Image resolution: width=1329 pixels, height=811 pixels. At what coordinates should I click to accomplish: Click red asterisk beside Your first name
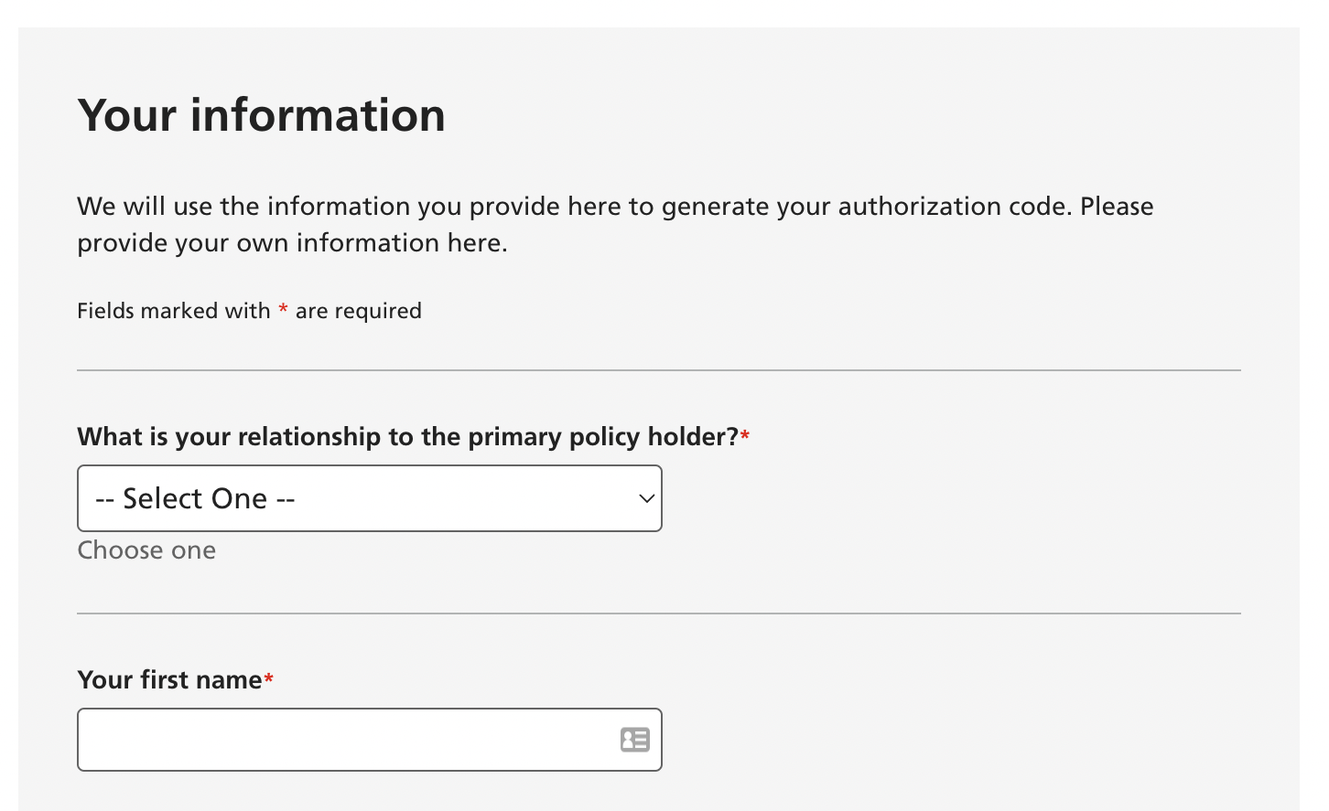(x=269, y=680)
